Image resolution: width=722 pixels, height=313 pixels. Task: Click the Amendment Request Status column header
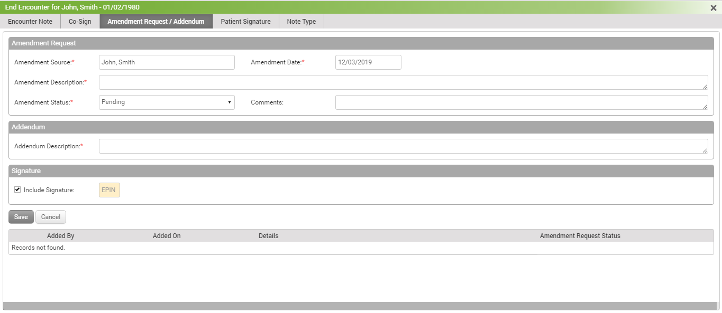coord(580,236)
